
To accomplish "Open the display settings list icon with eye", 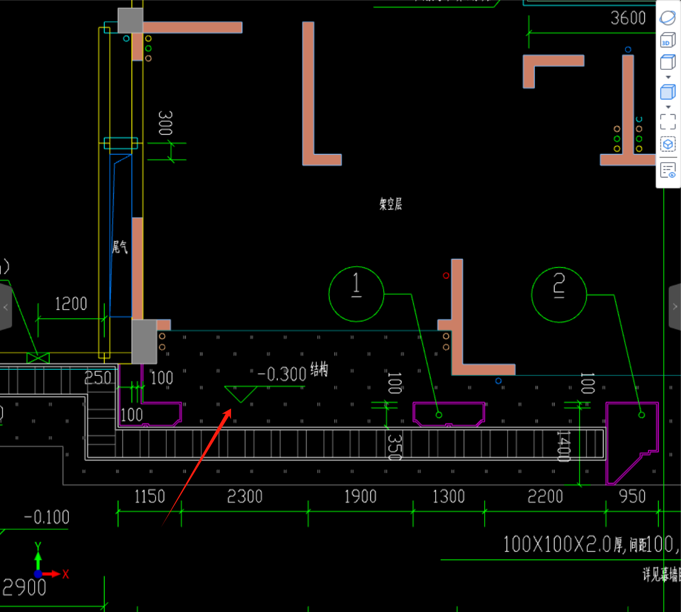I will pos(668,170).
